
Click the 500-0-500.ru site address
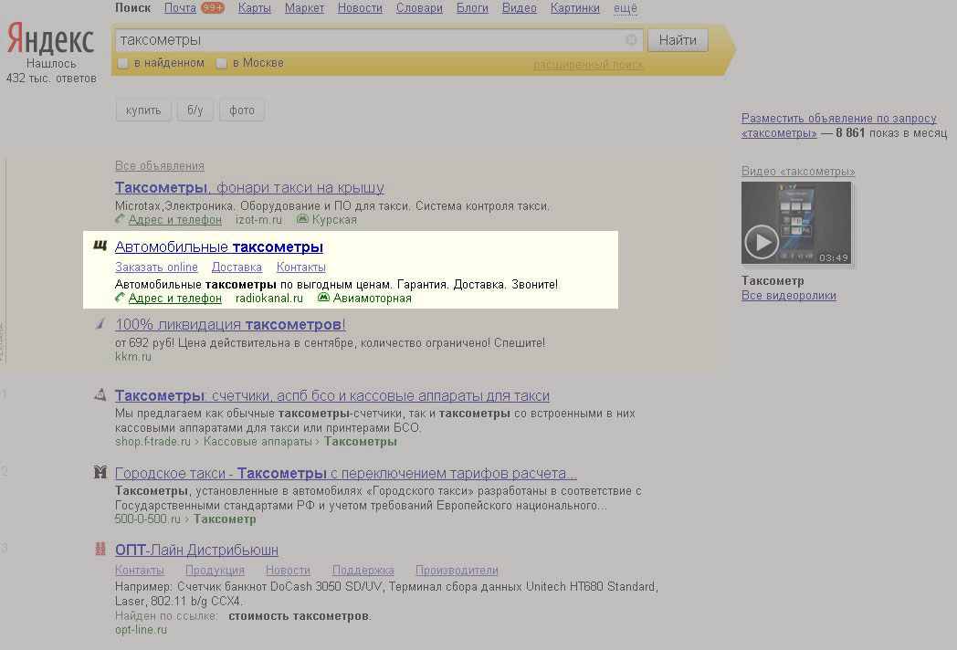pyautogui.click(x=148, y=519)
